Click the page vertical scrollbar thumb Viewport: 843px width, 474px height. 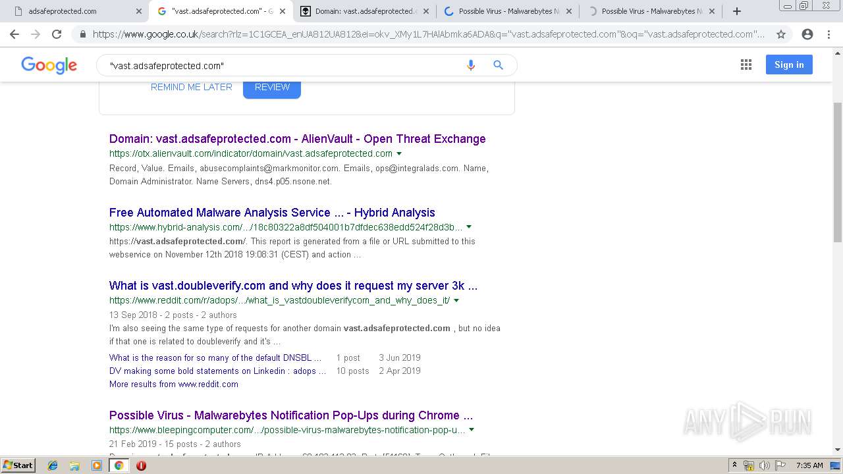pyautogui.click(x=838, y=172)
